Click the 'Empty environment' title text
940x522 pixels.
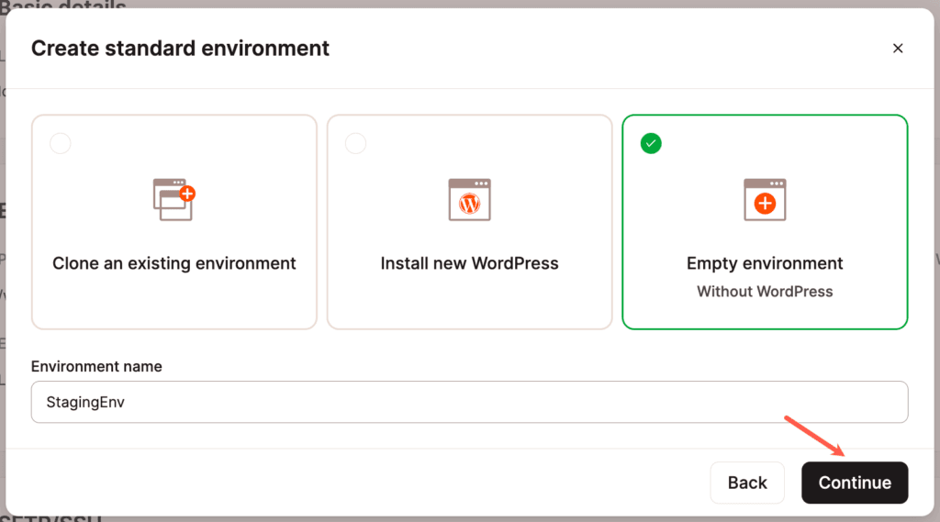765,263
